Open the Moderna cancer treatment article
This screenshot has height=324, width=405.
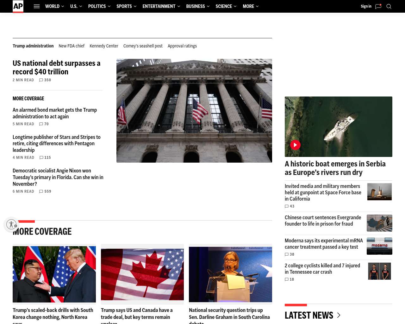(324, 244)
